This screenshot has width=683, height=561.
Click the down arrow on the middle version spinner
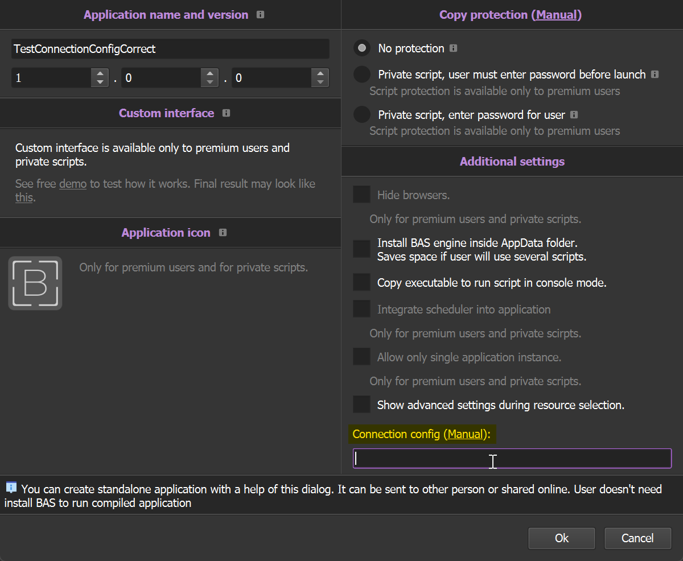pos(210,81)
